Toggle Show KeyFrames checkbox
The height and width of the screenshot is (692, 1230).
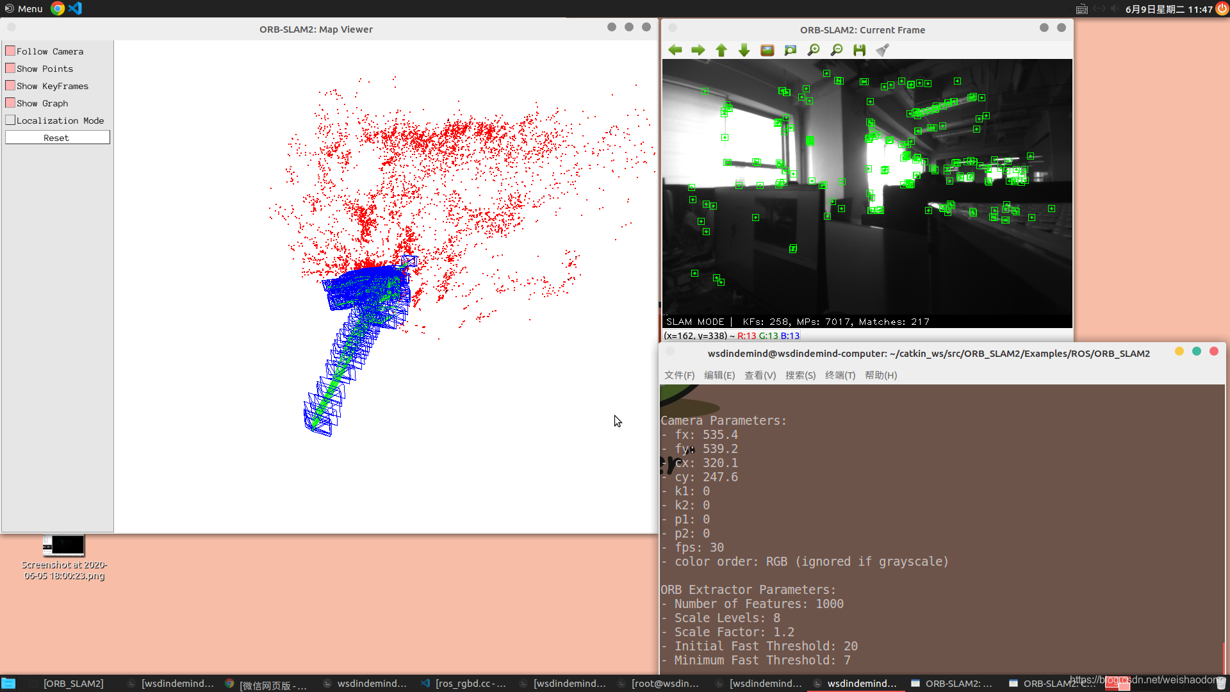click(10, 85)
